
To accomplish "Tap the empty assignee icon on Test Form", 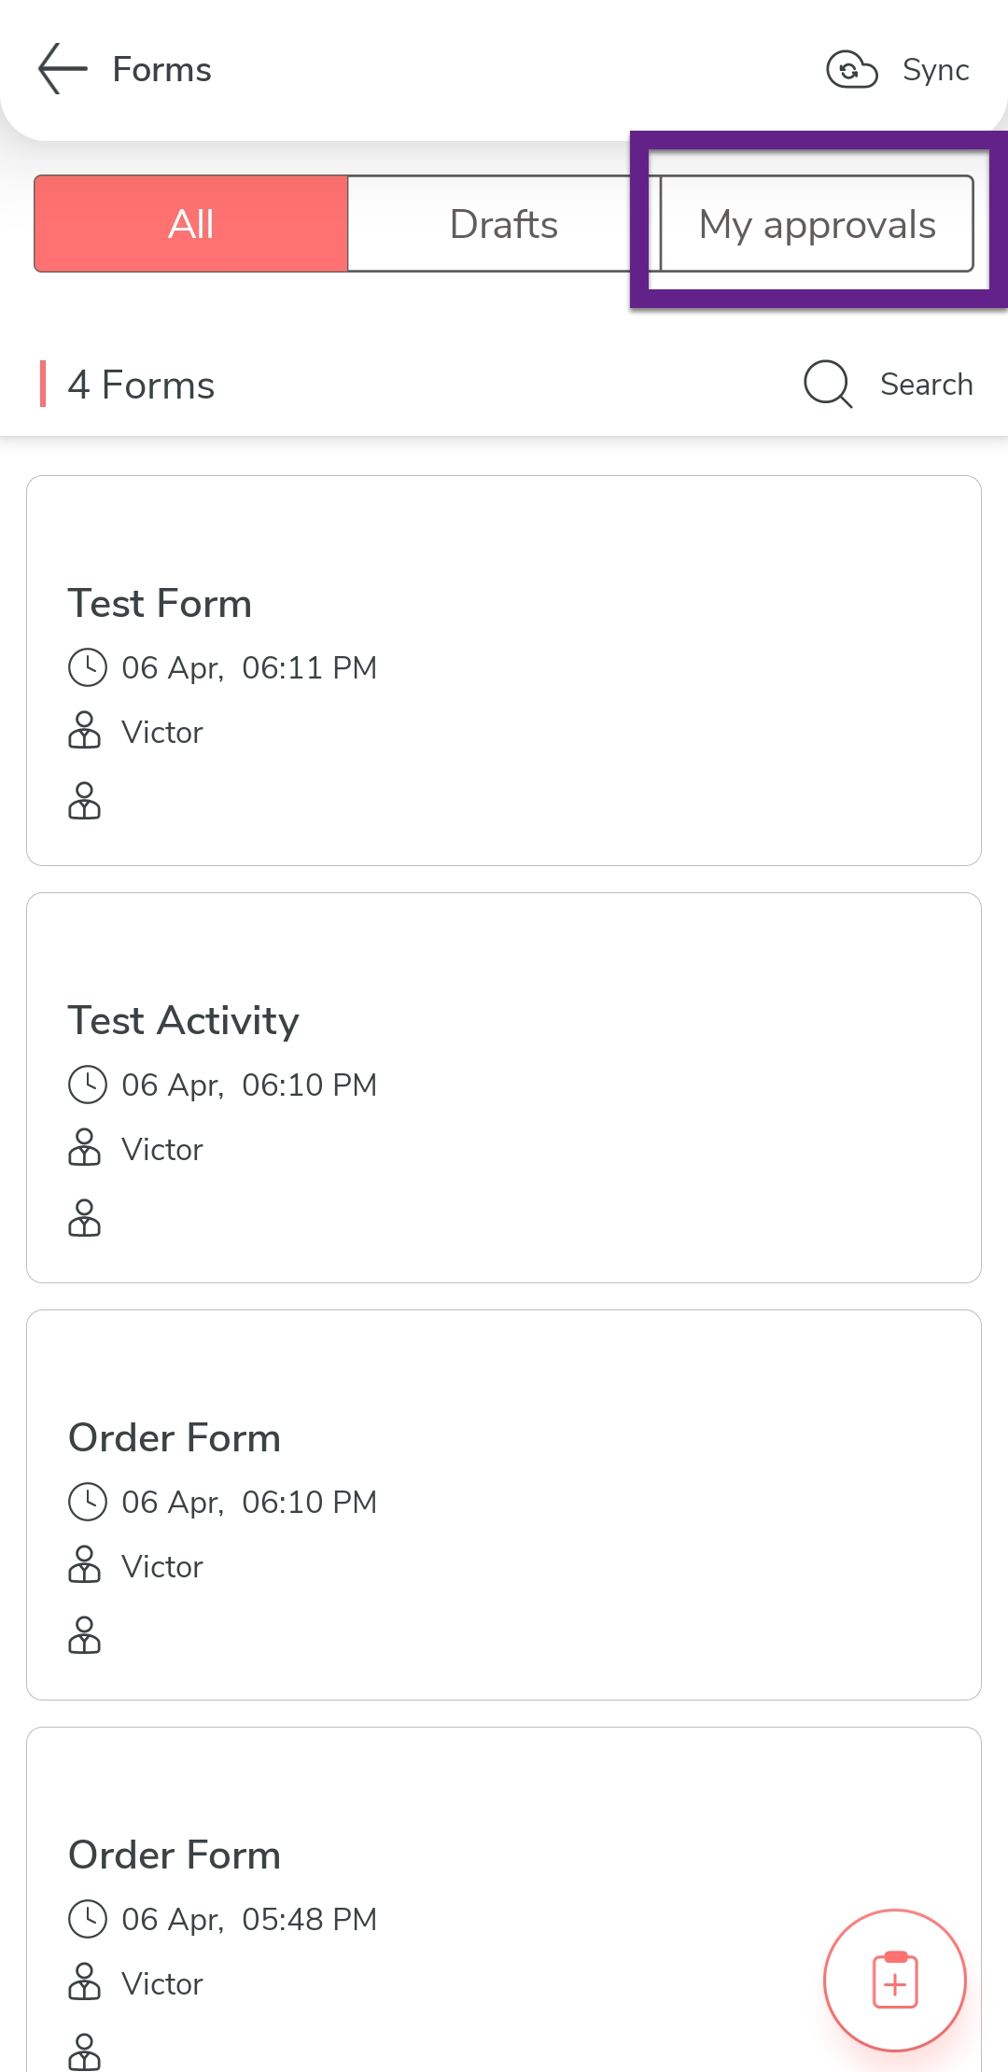I will pos(84,801).
